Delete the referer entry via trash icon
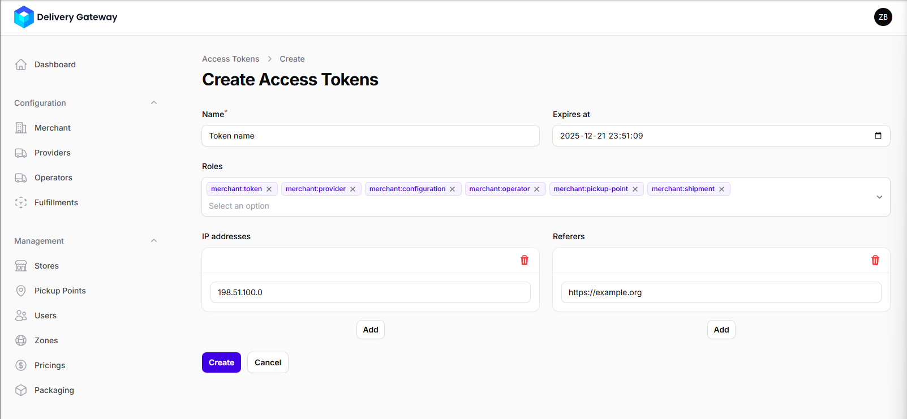The height and width of the screenshot is (419, 907). pyautogui.click(x=875, y=260)
